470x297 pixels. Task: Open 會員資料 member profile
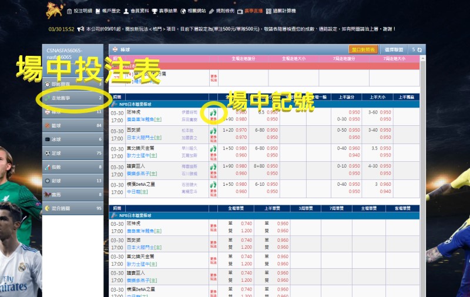pos(140,11)
